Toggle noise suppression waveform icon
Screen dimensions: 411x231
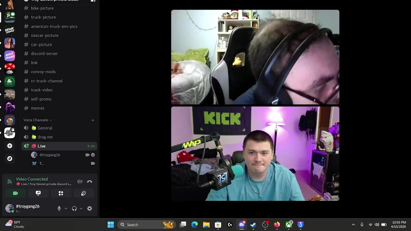click(x=80, y=182)
